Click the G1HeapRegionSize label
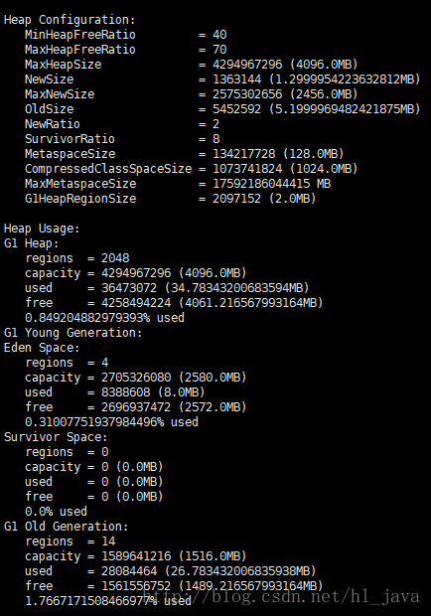 80,199
